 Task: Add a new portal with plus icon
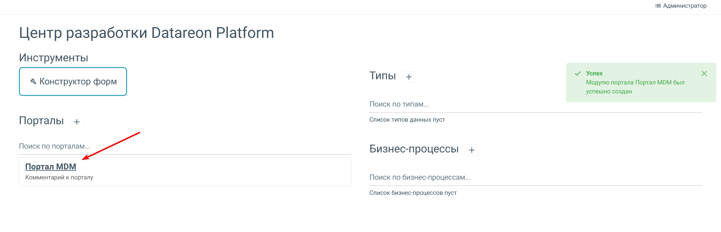pos(77,122)
